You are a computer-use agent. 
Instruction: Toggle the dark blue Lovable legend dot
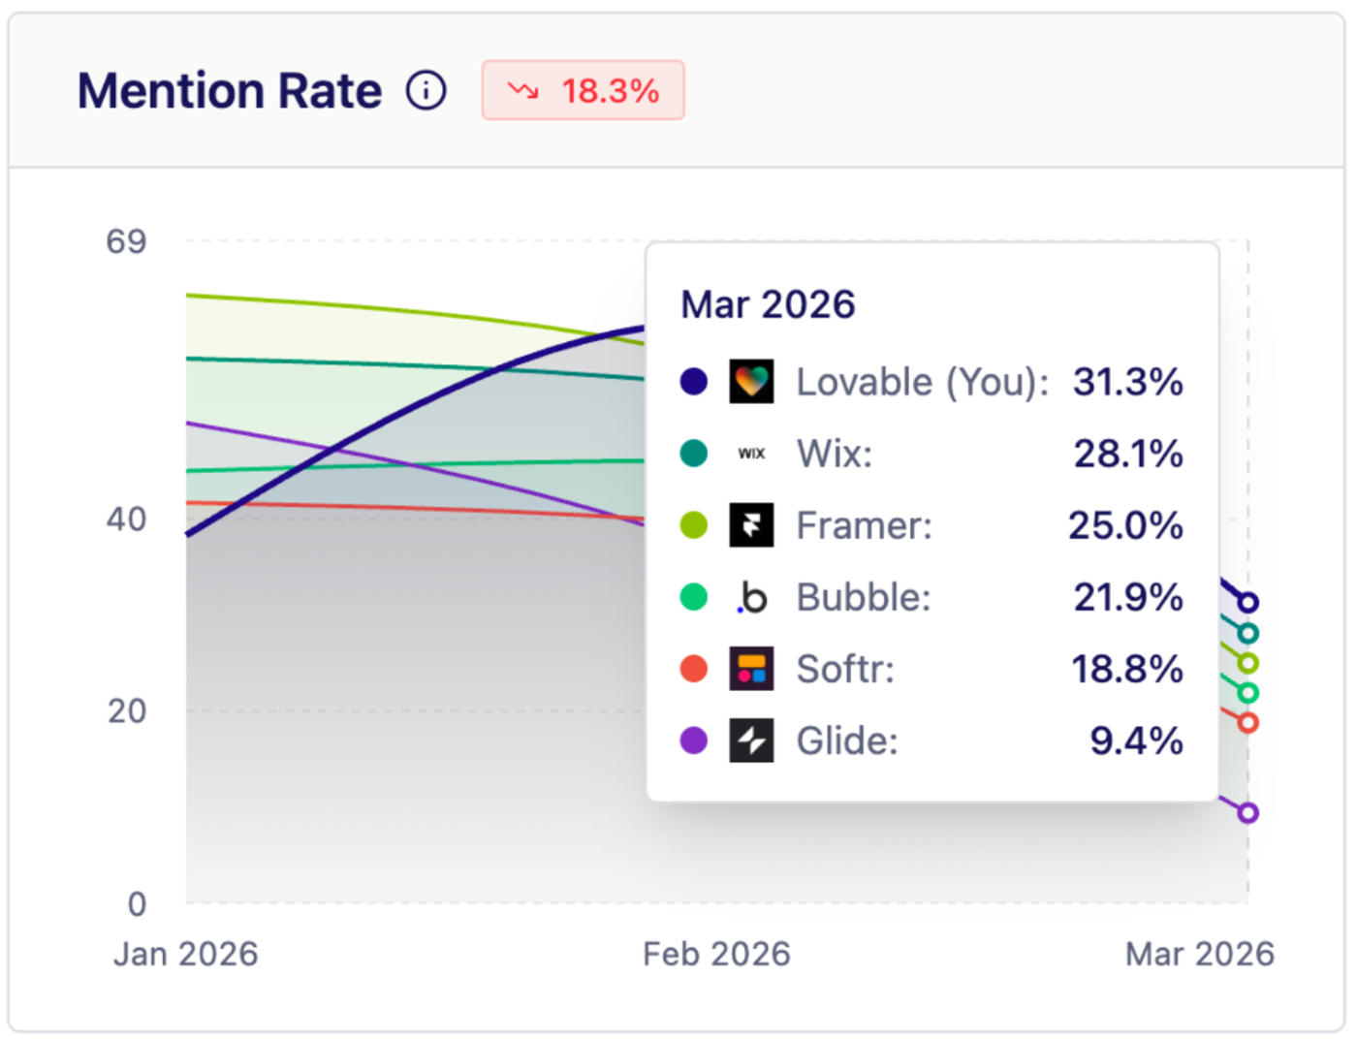coord(692,381)
